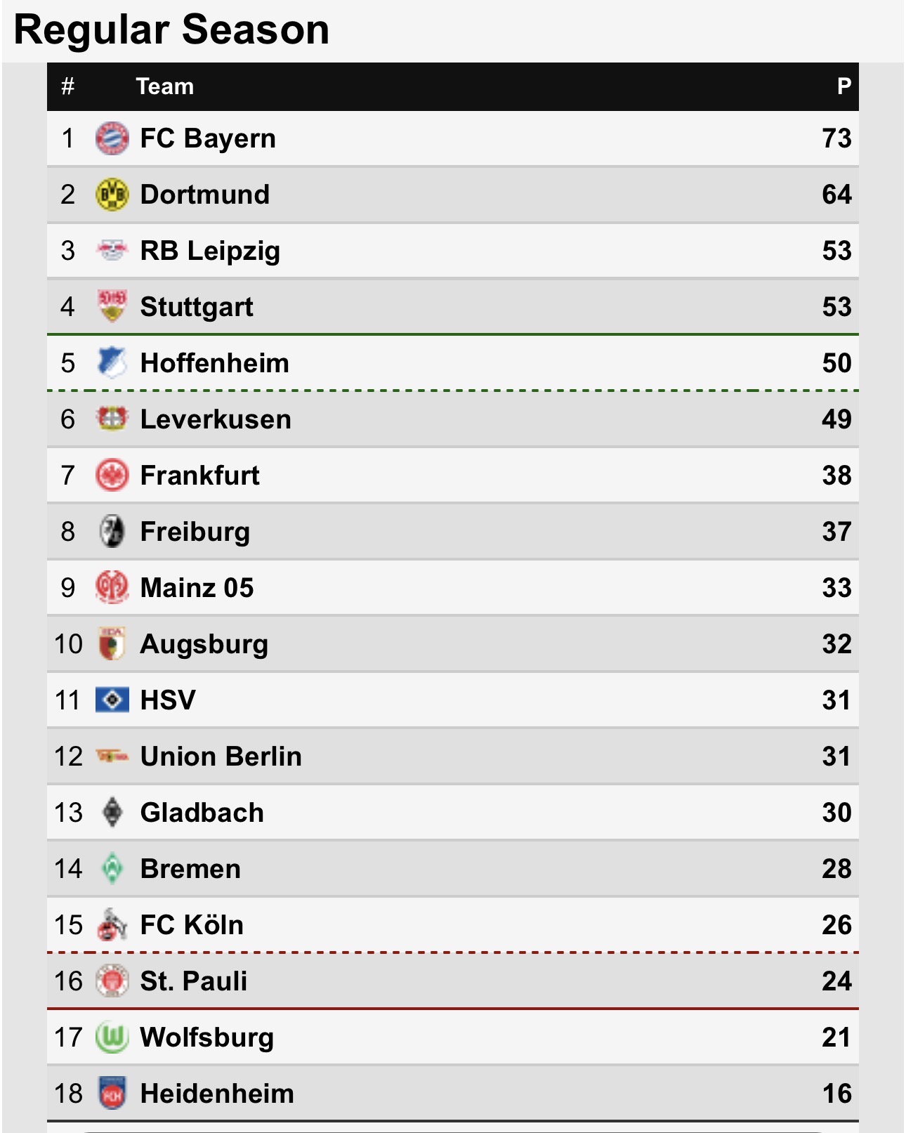This screenshot has height=1133, width=906.
Task: Click the FC Bayern club crest
Action: pyautogui.click(x=112, y=138)
